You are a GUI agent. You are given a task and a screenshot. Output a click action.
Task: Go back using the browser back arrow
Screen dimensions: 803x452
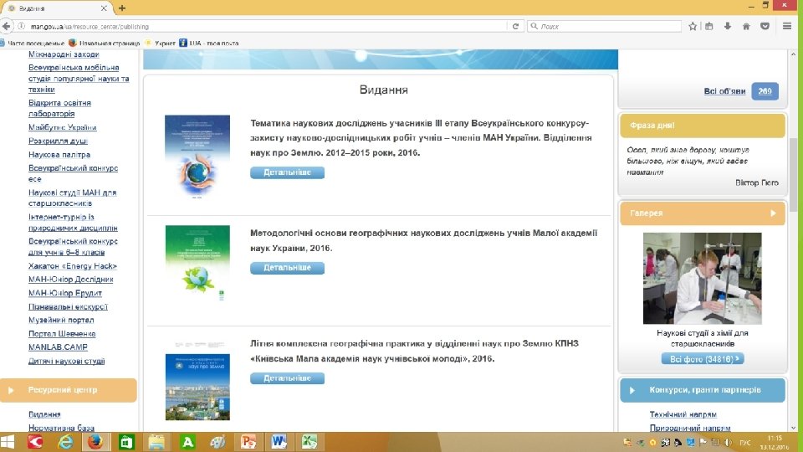click(x=6, y=26)
